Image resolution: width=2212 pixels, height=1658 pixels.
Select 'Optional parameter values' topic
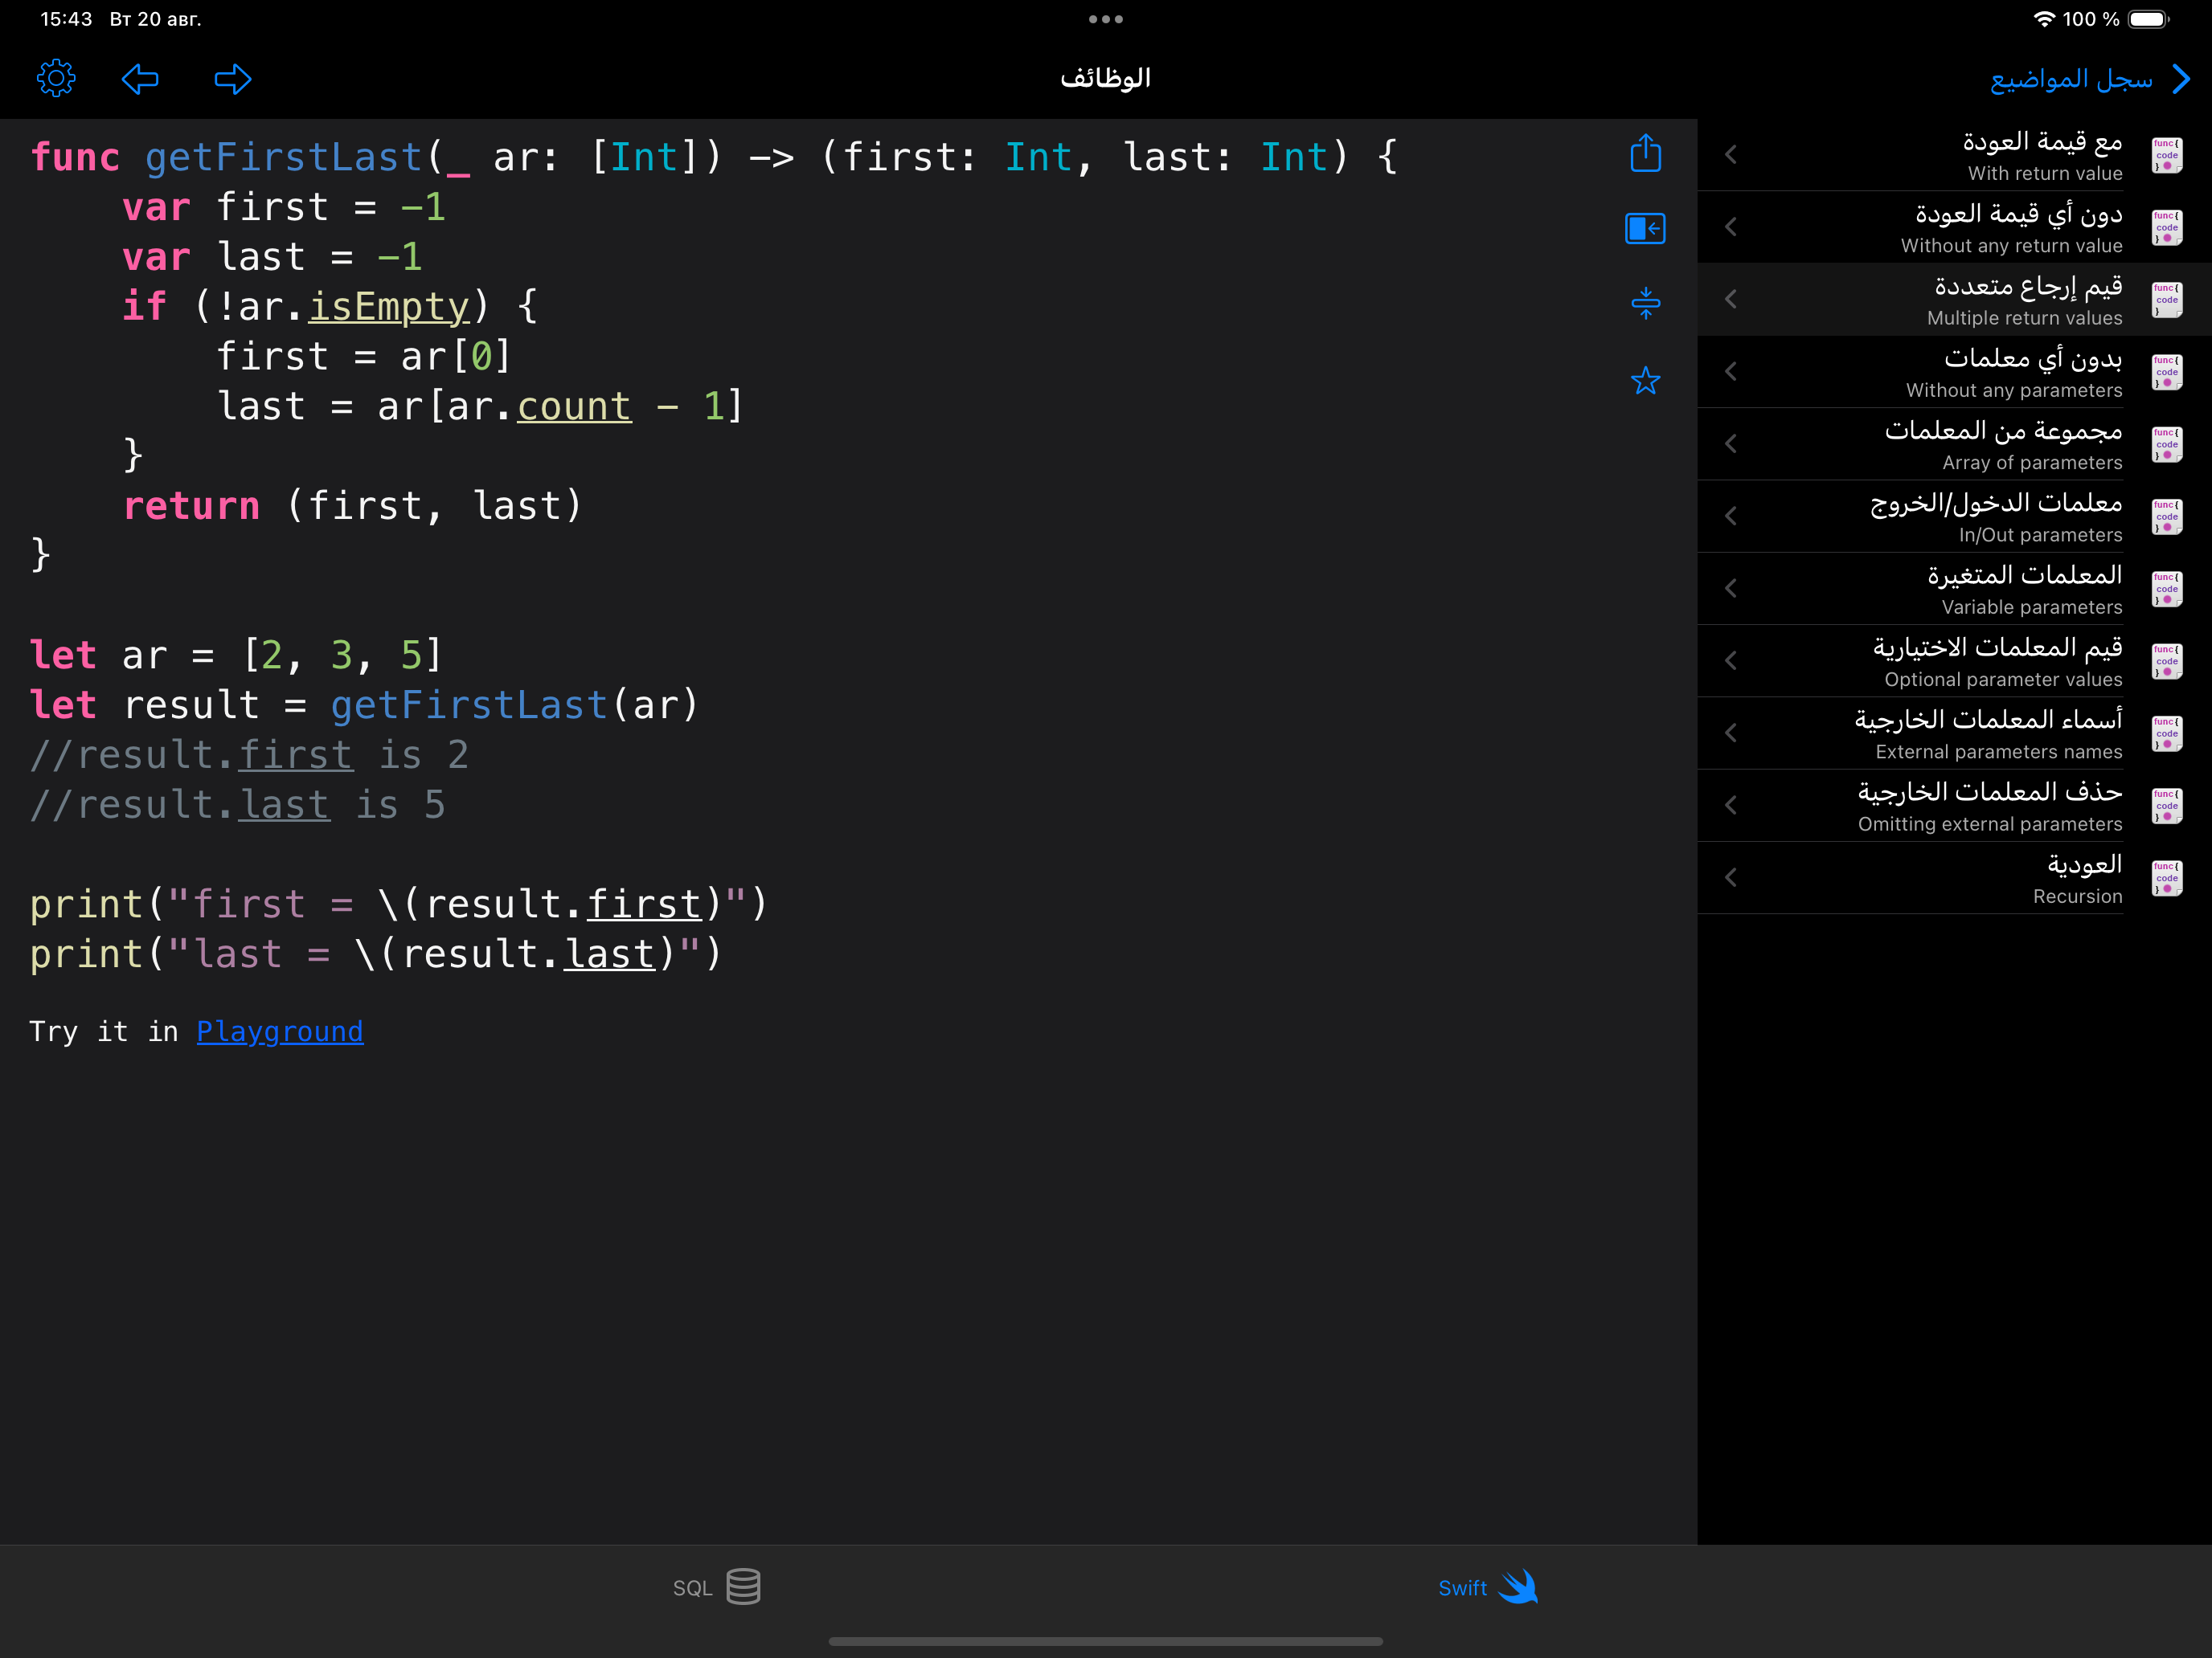coord(1954,660)
